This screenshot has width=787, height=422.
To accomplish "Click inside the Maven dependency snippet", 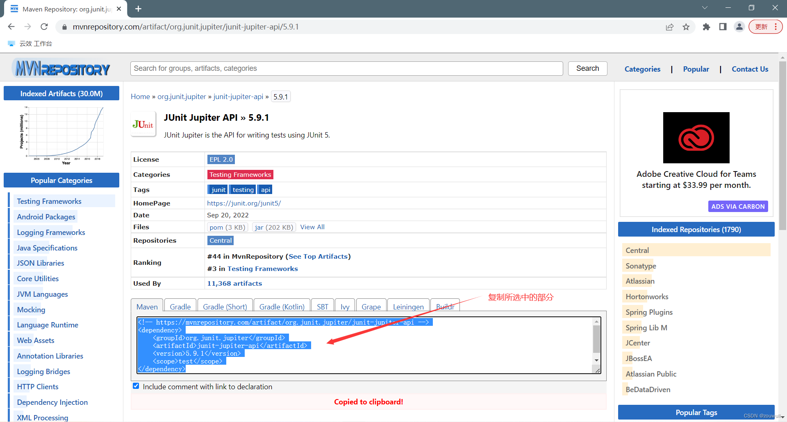I will coord(365,345).
